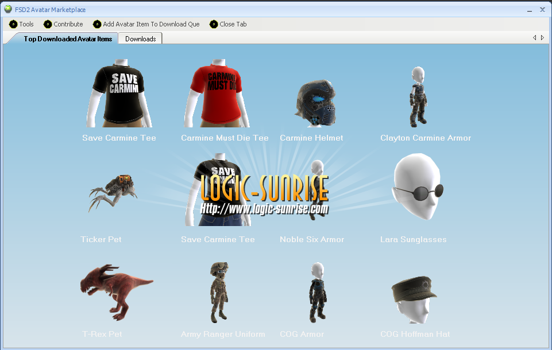The width and height of the screenshot is (552, 350).
Task: Open the Tools menu
Action: (21, 24)
